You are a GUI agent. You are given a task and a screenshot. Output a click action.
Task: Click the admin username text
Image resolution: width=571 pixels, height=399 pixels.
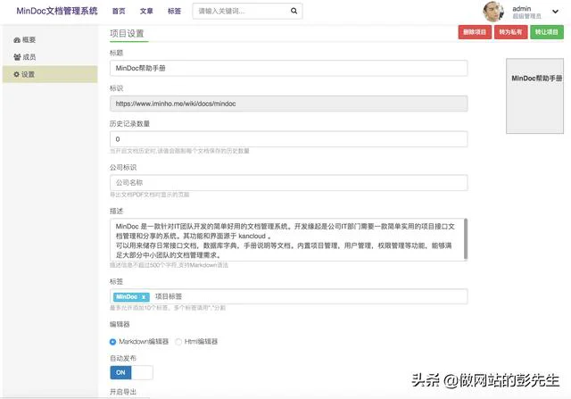tap(521, 8)
